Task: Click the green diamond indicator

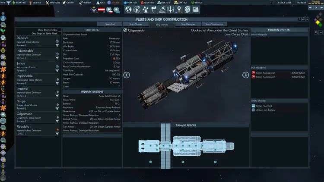Action: [320, 25]
